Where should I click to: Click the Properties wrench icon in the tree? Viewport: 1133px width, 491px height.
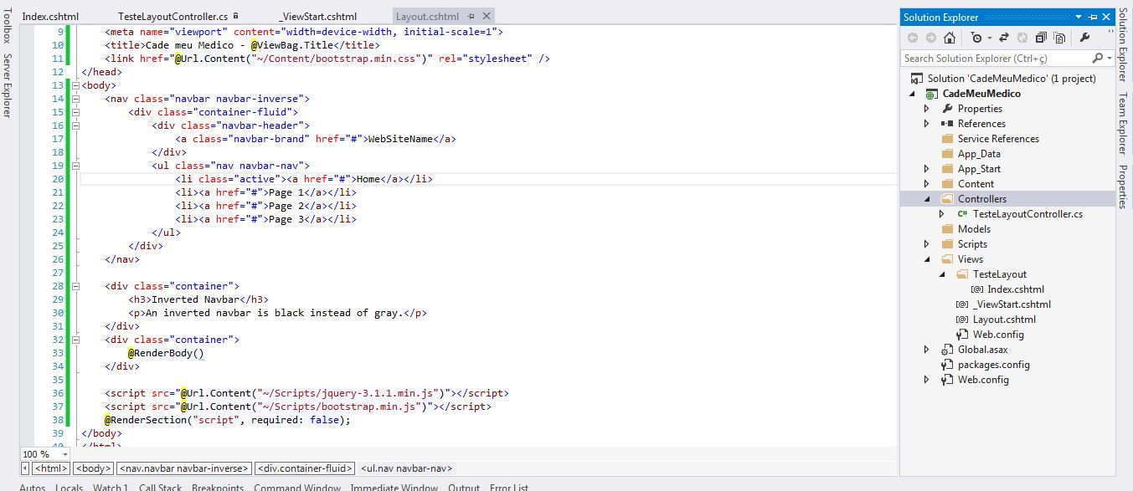tap(947, 109)
